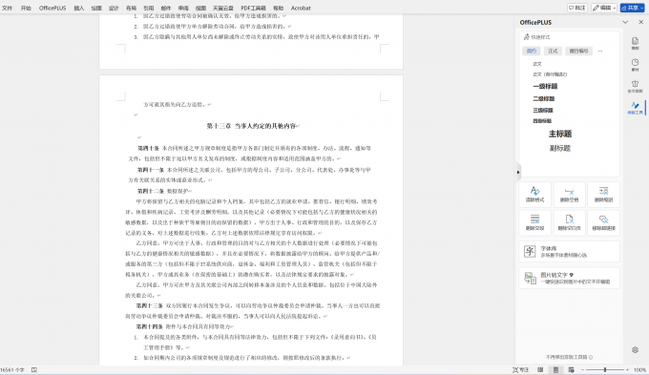Switch to Read Mode view in the status bar

point(540,369)
